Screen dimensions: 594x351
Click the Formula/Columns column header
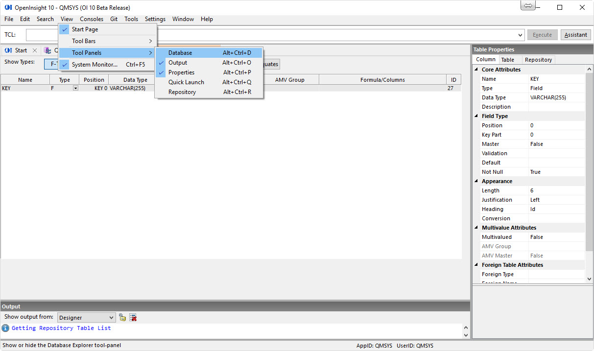[x=383, y=80]
